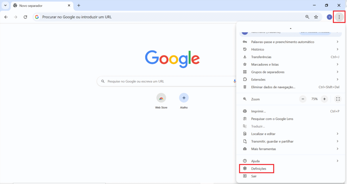The width and height of the screenshot is (347, 184).
Task: Select the Novo separador tab
Action: click(42, 6)
